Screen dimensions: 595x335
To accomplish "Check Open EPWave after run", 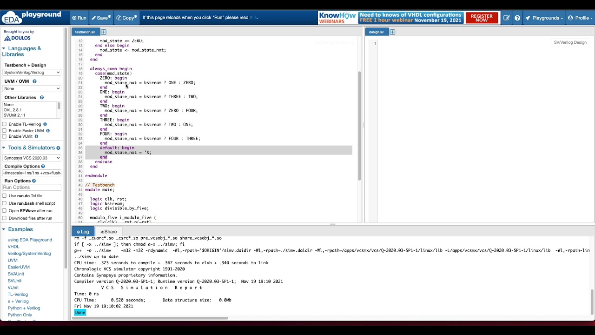I will pos(4,211).
